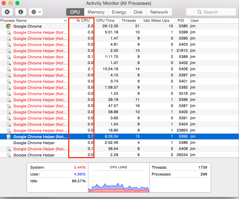239x199 pixels.
Task: Toggle the Process Name sort arrow
Action: [65, 20]
